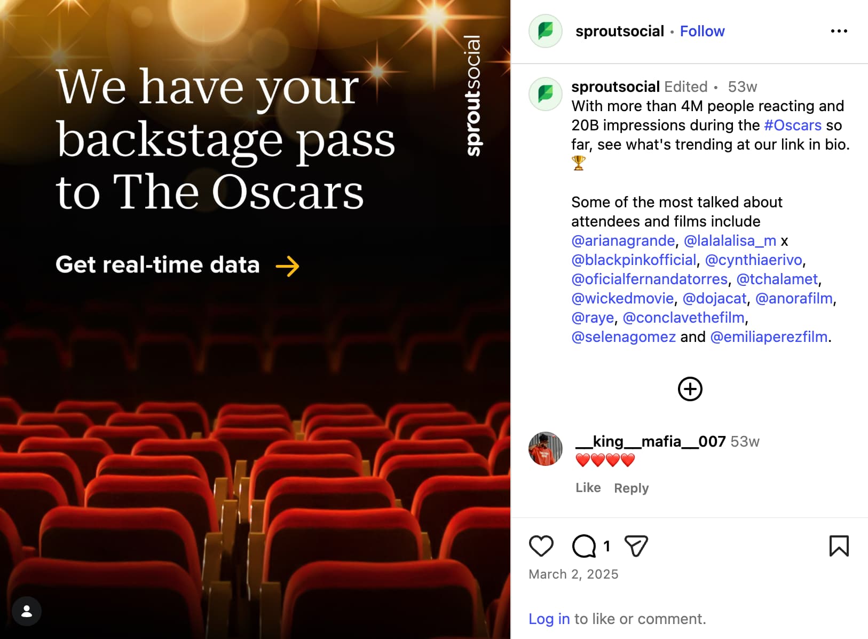Expand more comments with the plus icon

coord(690,389)
